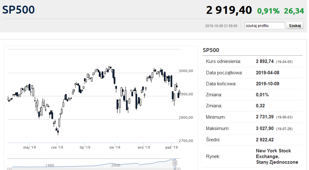Click the navigator range handle
Screen dimensions: 309x170
coord(175,163)
